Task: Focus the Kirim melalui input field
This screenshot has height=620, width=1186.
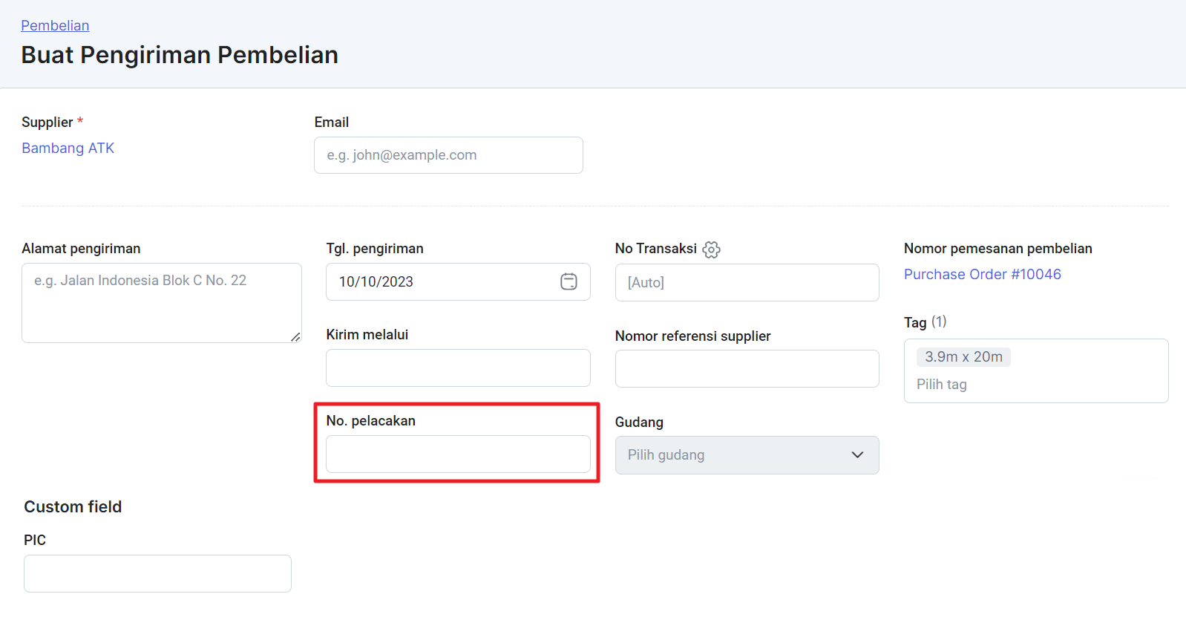Action: coord(458,368)
